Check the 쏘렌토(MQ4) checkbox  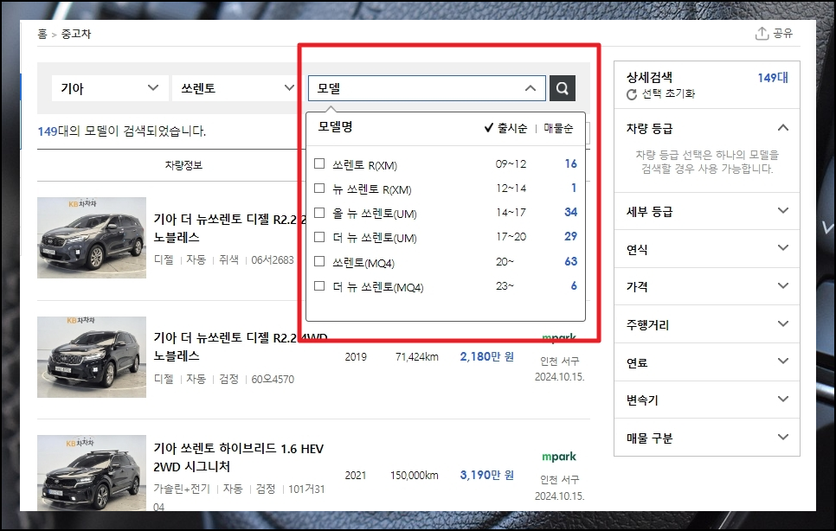click(319, 261)
